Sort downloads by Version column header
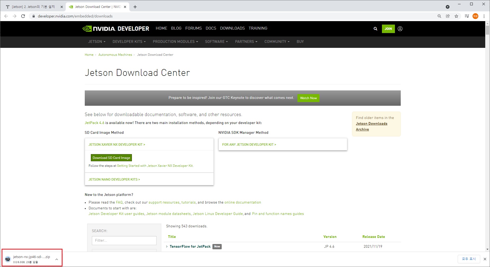 (x=330, y=237)
